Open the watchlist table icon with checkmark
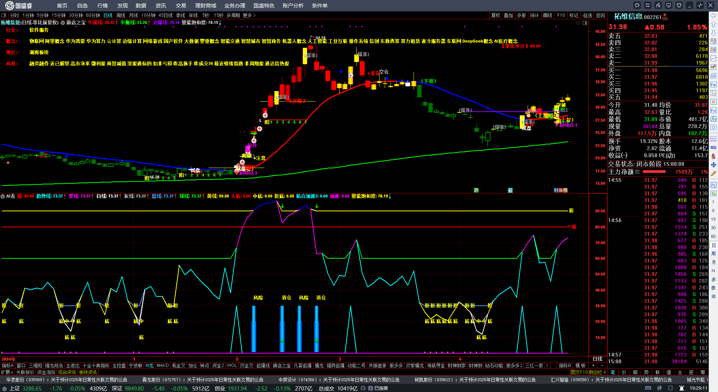The image size is (718, 392). click(x=714, y=41)
